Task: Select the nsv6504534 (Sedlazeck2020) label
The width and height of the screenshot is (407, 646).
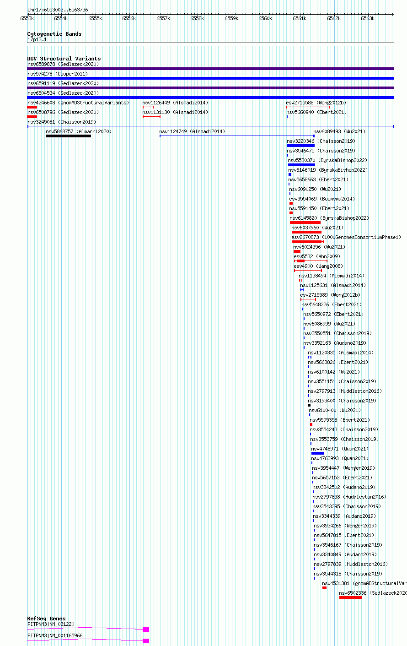Action: coord(63,93)
